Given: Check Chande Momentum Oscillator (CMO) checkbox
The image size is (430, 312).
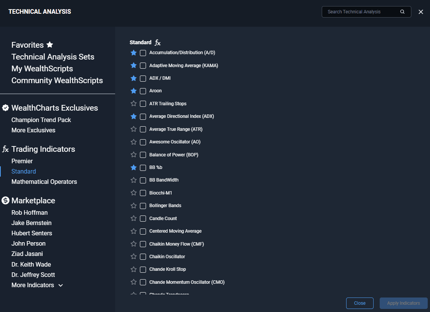Looking at the screenshot, I should (143, 282).
